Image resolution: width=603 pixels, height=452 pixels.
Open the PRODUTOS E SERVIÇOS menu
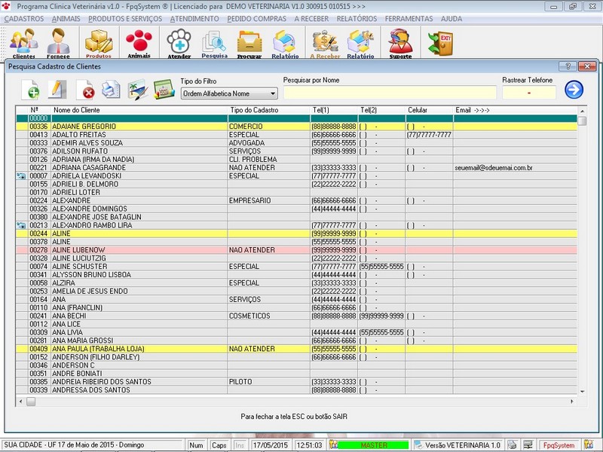[x=125, y=19]
